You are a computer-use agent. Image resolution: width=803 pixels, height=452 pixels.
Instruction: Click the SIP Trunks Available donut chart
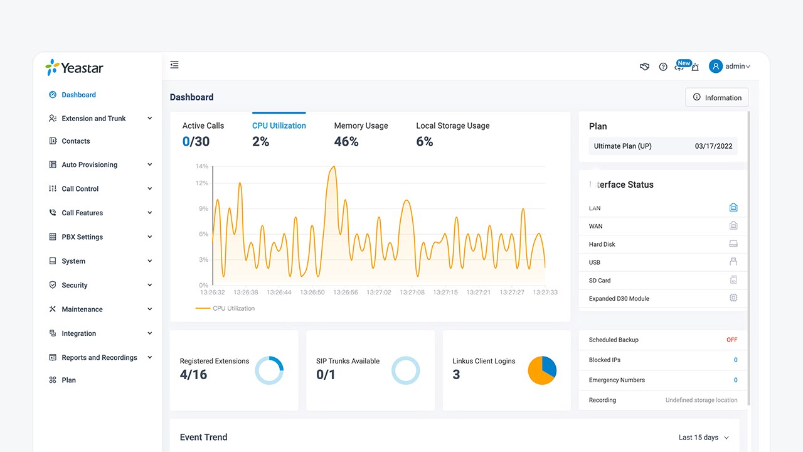click(405, 370)
